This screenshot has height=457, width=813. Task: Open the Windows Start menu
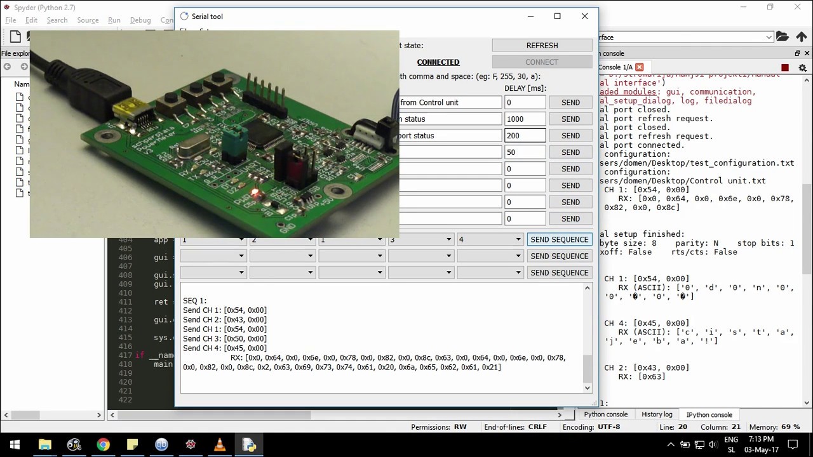point(15,445)
